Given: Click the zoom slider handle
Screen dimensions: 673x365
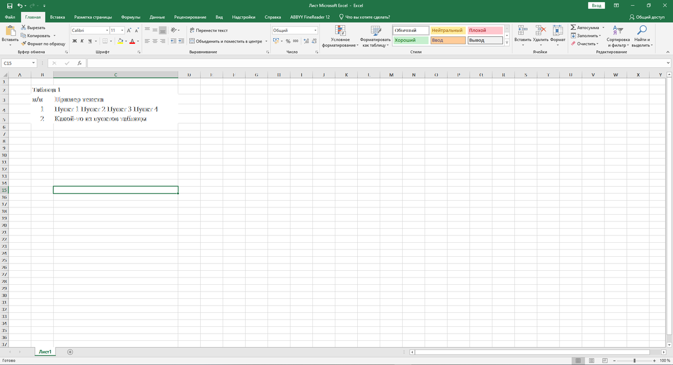Looking at the screenshot, I should [634, 361].
